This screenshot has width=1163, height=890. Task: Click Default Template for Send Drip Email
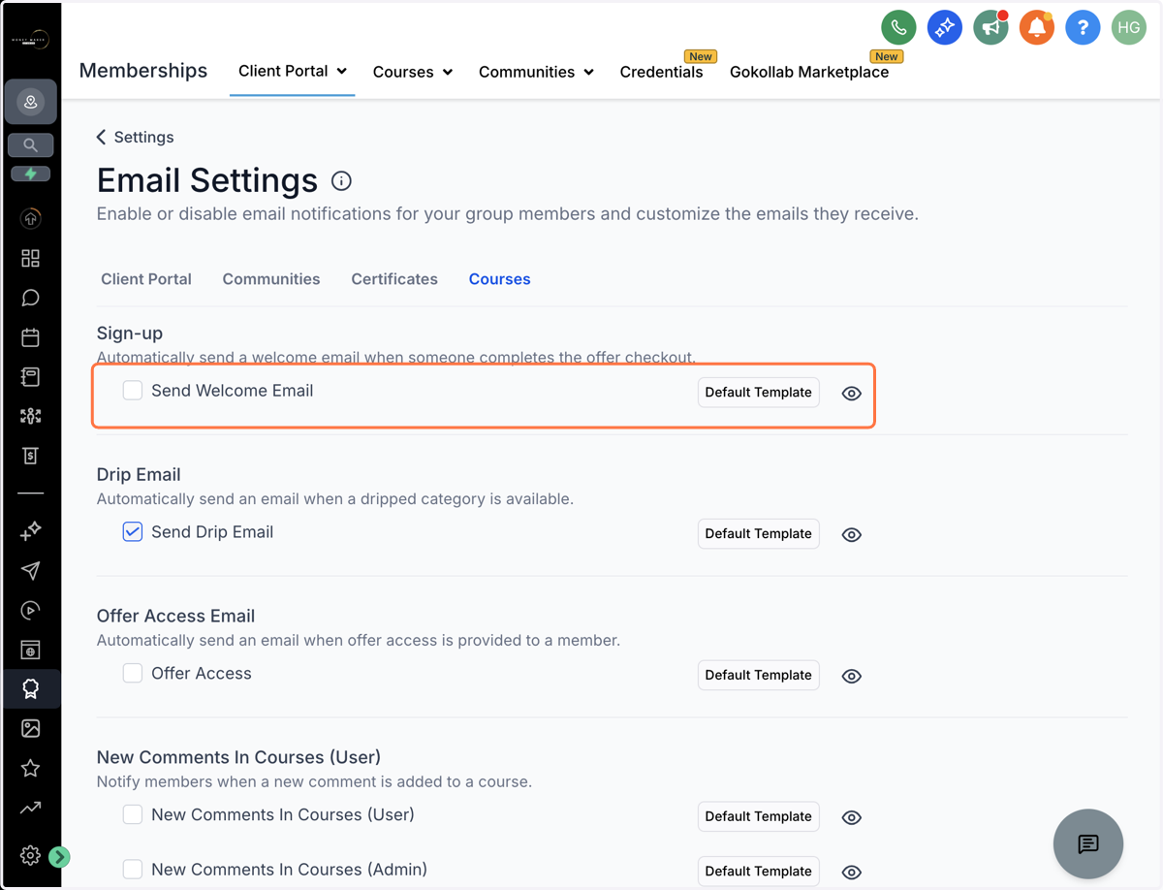click(x=759, y=533)
